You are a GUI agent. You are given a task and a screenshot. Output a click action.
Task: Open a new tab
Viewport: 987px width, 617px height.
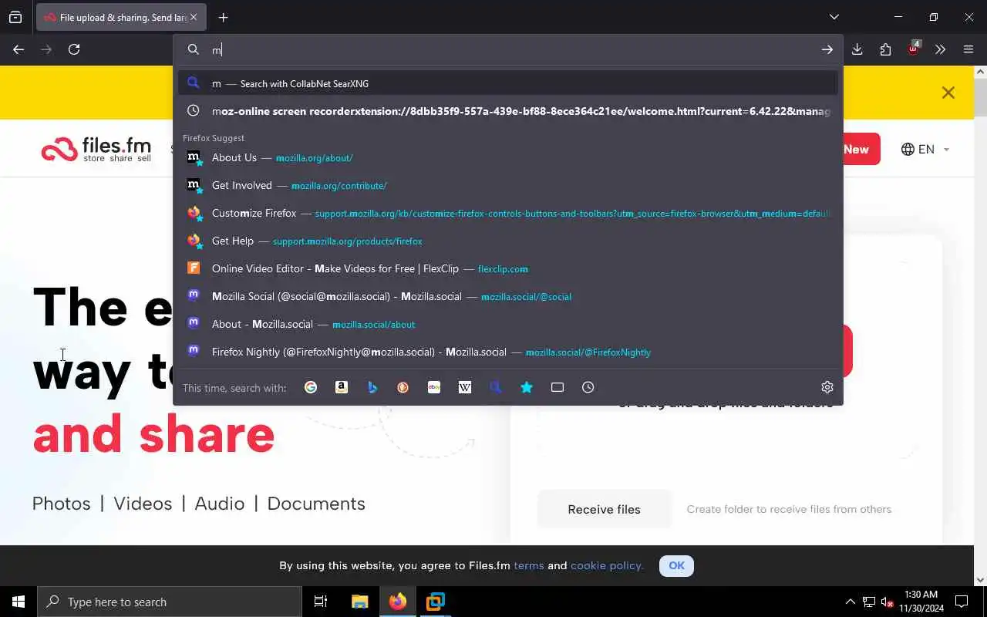[x=223, y=17]
